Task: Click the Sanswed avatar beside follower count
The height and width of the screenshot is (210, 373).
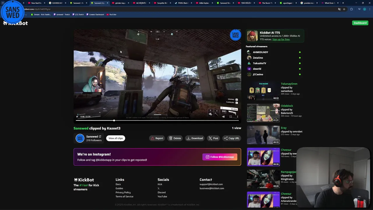Action: pos(80,138)
